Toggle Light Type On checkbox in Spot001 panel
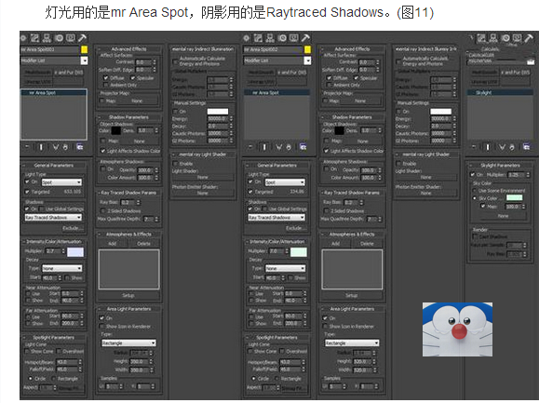The width and height of the screenshot is (539, 403). coord(27,181)
